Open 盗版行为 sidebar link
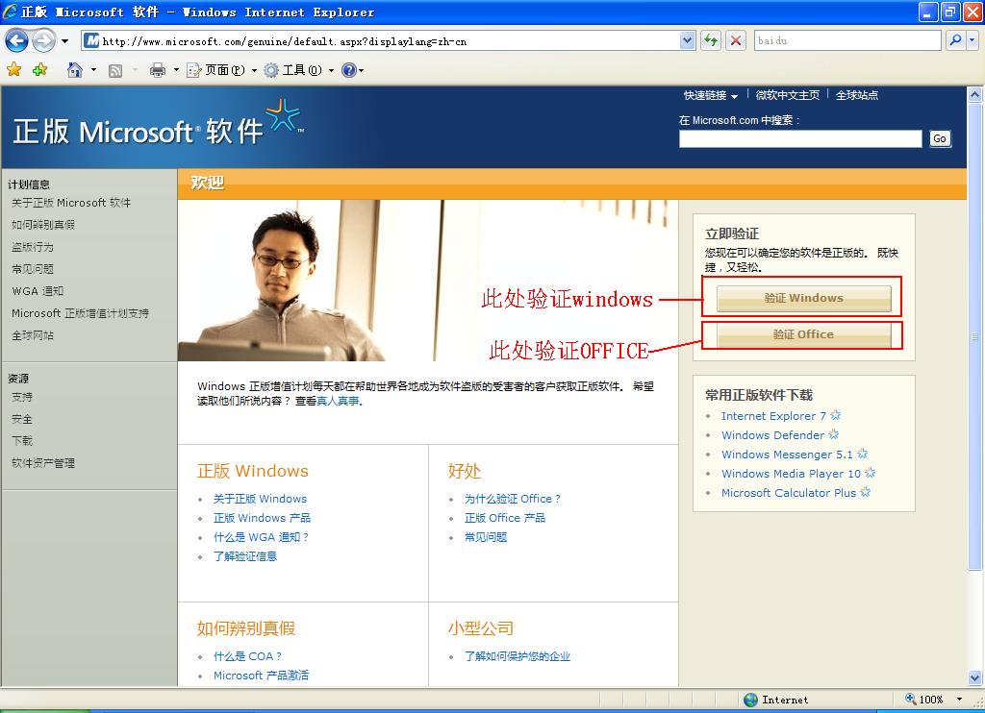The width and height of the screenshot is (985, 713). click(x=32, y=247)
